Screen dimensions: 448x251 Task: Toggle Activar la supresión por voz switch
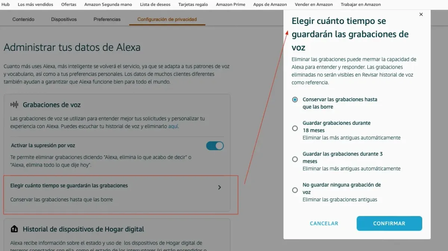pos(215,146)
